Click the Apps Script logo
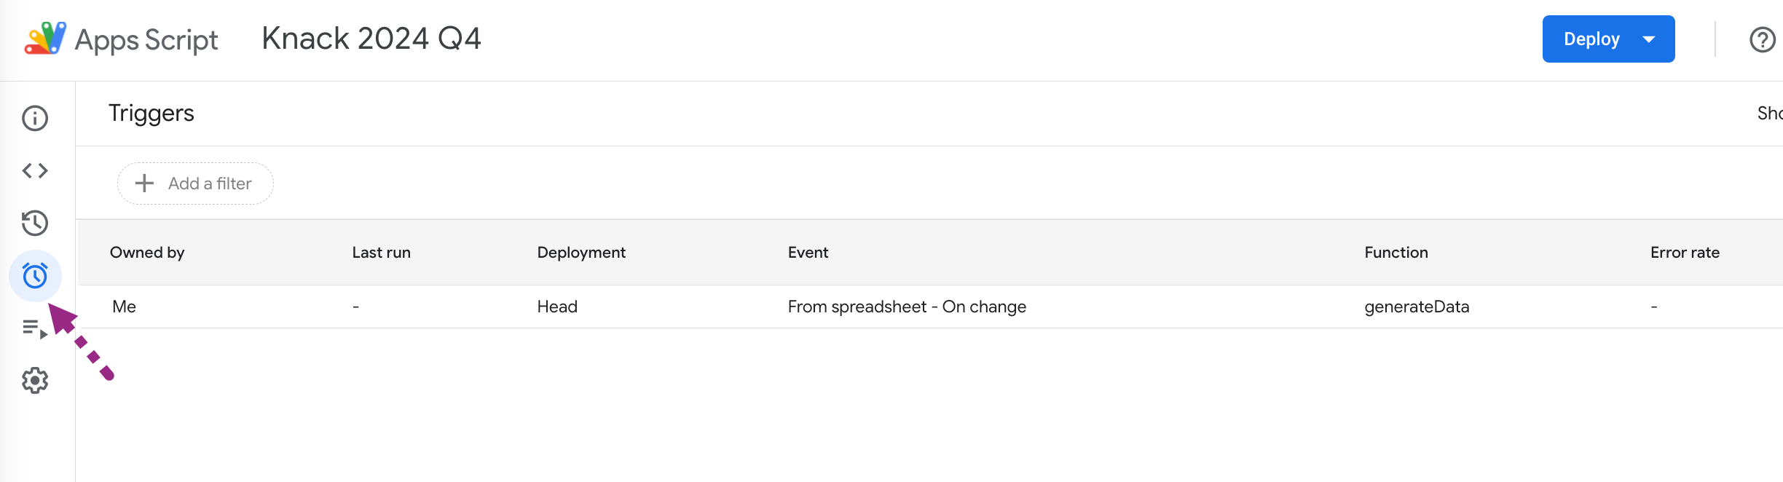This screenshot has height=482, width=1783. (45, 39)
